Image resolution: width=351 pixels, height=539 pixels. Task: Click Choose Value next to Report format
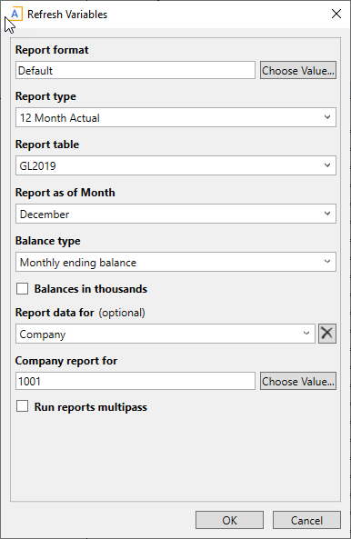tap(298, 70)
